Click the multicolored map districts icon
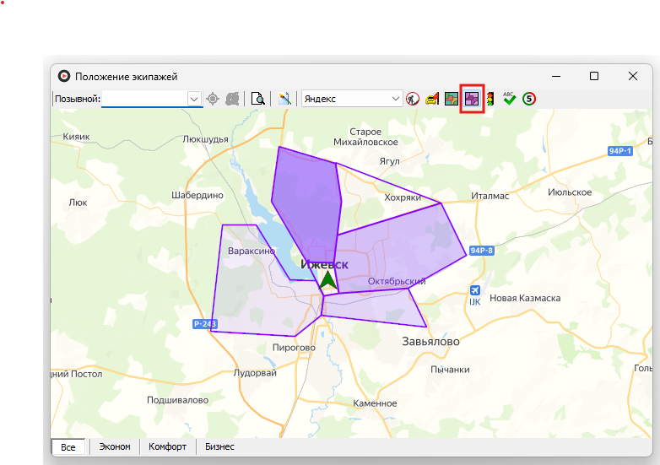Screen dimensions: 660x465 452,99
